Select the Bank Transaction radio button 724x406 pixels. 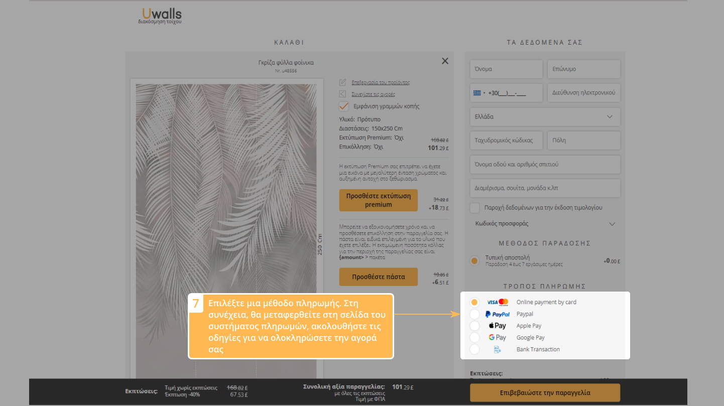pos(474,349)
